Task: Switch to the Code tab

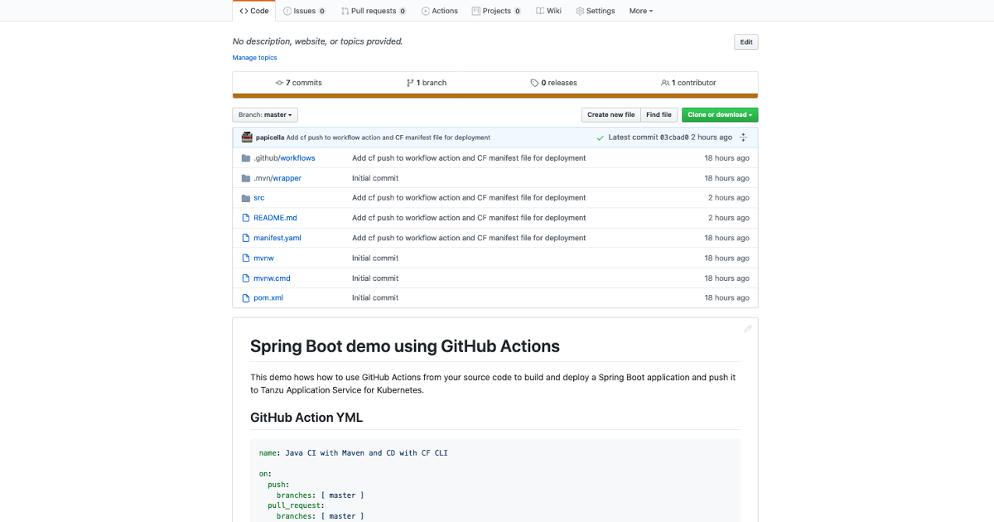Action: point(254,11)
